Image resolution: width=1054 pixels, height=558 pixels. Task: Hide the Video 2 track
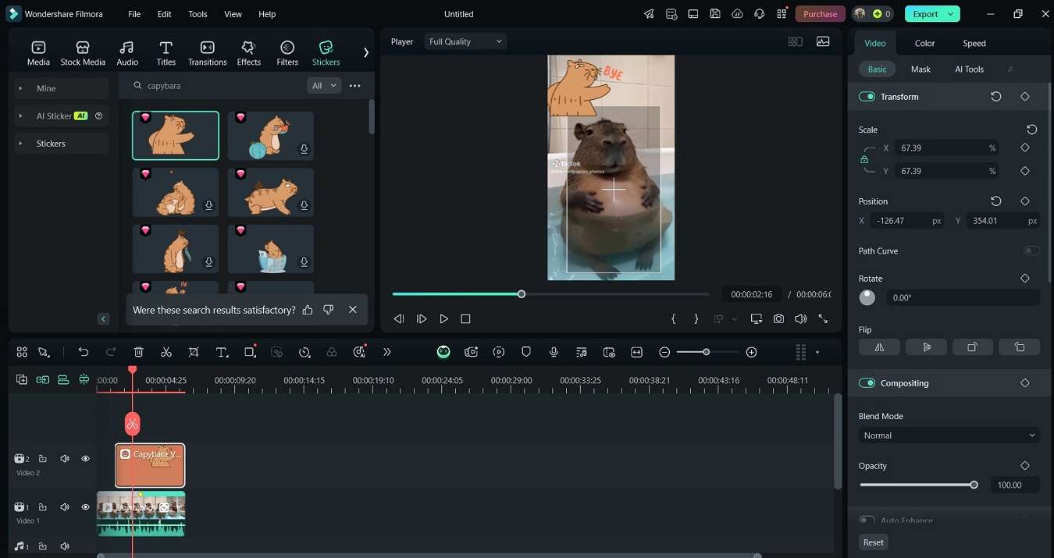point(86,459)
